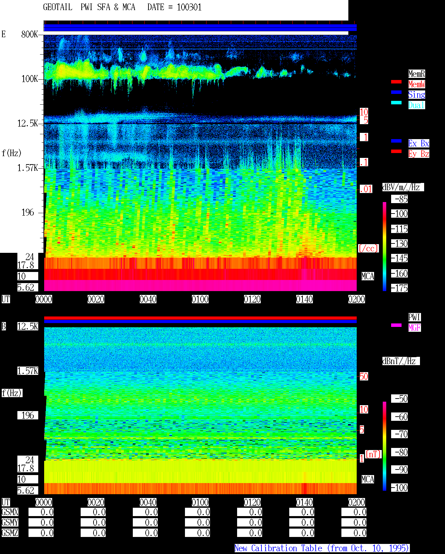Click the blue Ex Bx legend swatch
Image resolution: width=445 pixels, height=554 pixels.
pyautogui.click(x=396, y=141)
